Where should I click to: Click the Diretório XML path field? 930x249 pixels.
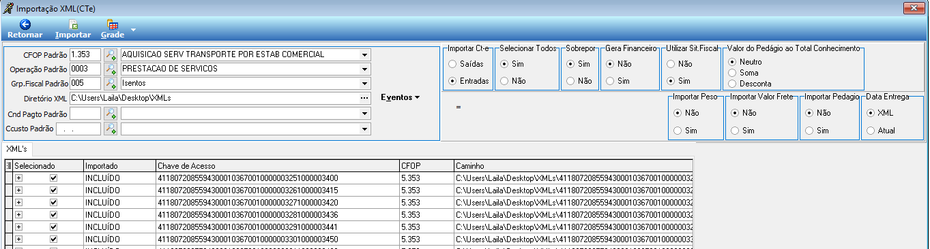click(214, 98)
